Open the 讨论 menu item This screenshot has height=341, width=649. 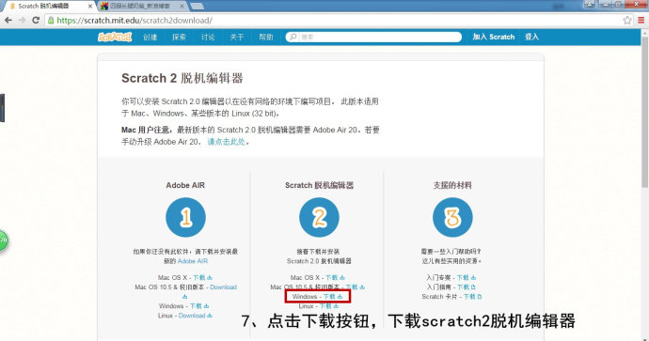(x=208, y=37)
